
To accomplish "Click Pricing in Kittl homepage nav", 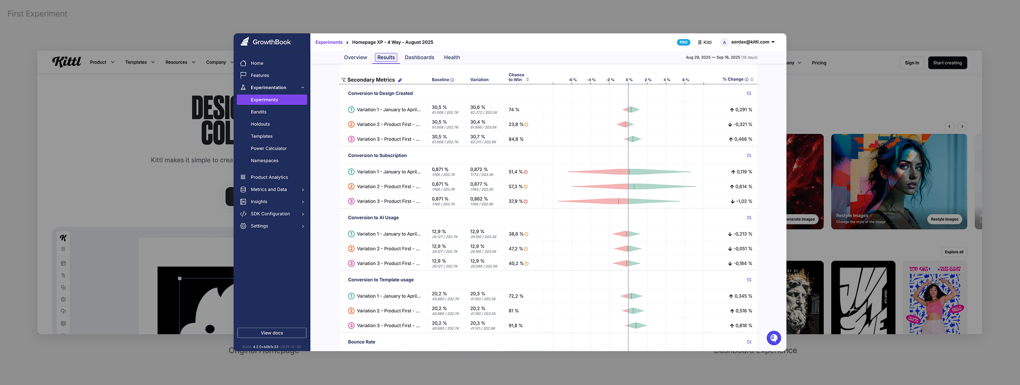I will tap(819, 63).
